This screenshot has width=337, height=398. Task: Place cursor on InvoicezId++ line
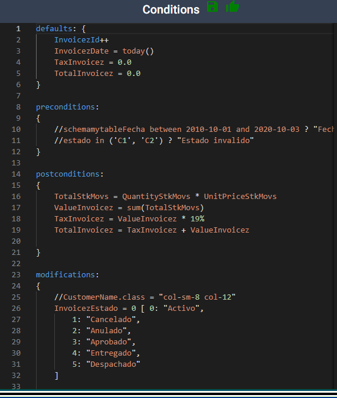tap(81, 40)
